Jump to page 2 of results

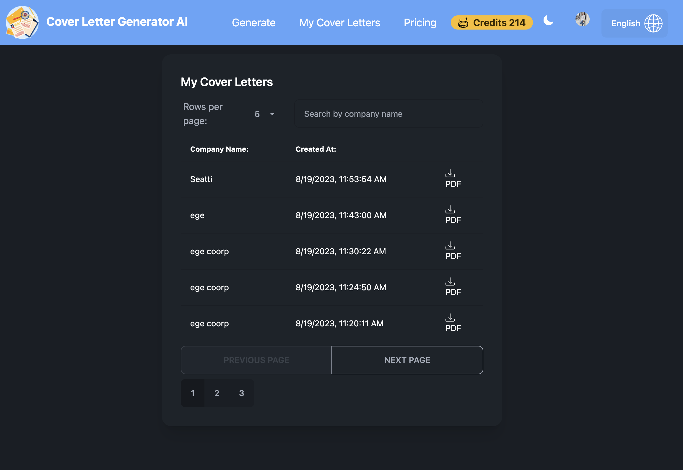point(217,393)
